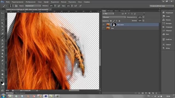Open brush flow slider arrow
The image size is (175, 98).
click(72, 6)
